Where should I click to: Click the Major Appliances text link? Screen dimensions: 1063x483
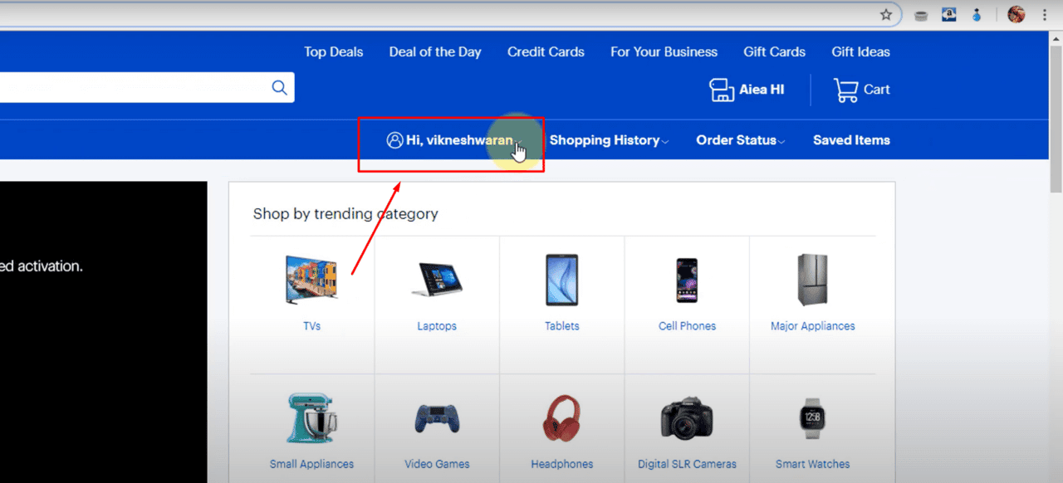812,326
